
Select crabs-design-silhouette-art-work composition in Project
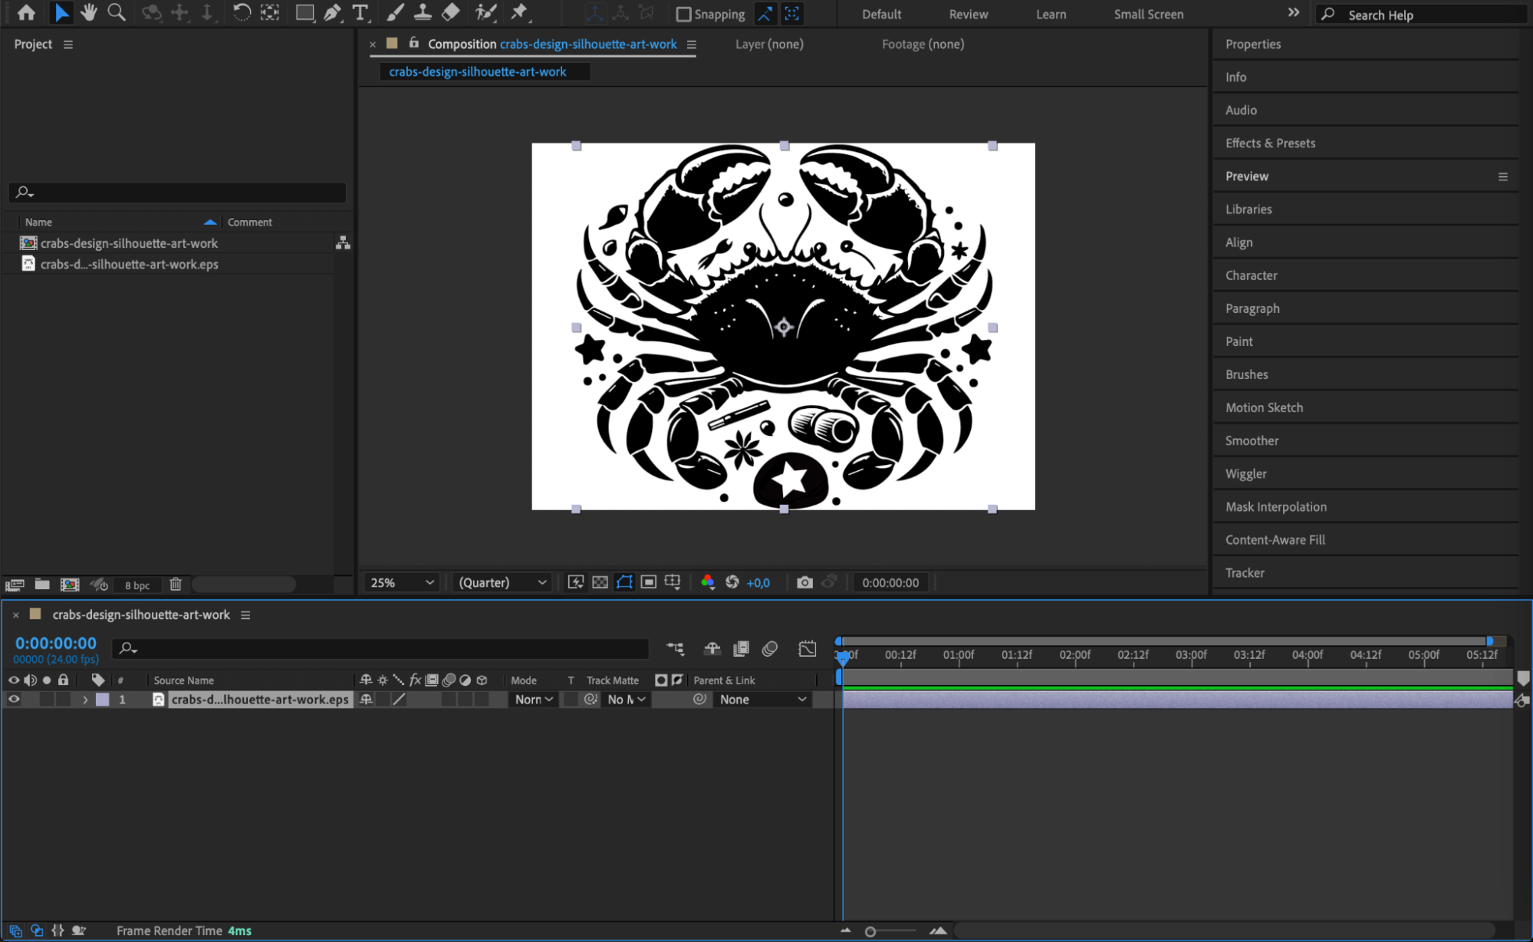pyautogui.click(x=129, y=243)
